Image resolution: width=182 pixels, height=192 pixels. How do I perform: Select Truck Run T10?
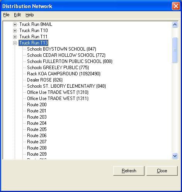point(34,31)
